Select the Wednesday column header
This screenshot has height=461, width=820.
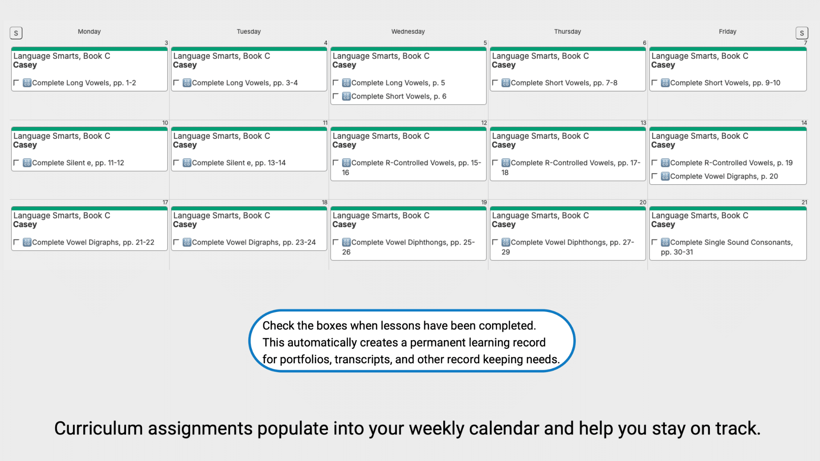coord(408,31)
